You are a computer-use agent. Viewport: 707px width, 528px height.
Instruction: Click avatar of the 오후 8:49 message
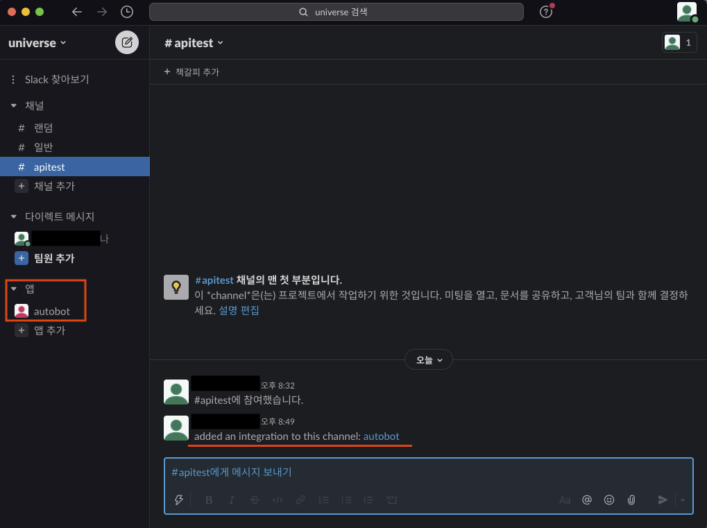point(176,428)
